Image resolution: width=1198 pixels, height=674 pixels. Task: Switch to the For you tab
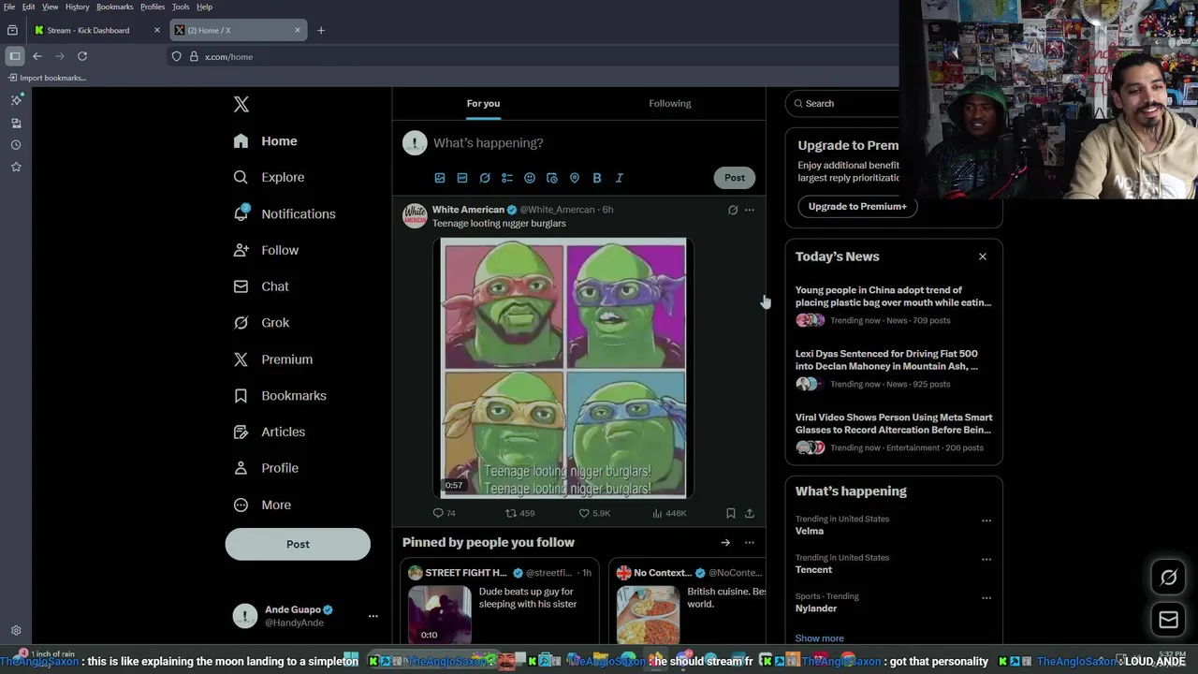pyautogui.click(x=483, y=103)
